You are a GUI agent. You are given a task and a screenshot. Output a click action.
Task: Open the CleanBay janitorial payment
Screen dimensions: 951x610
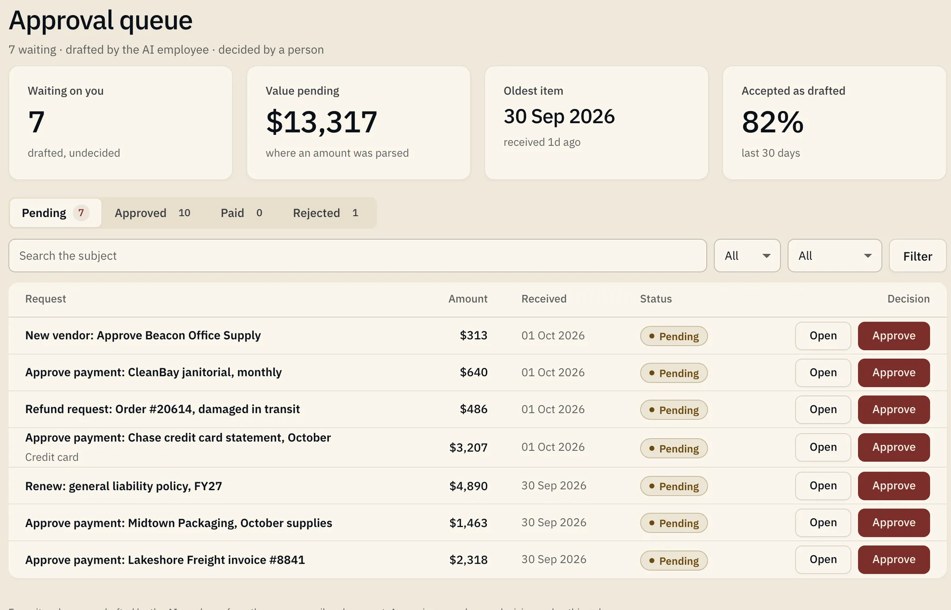point(823,372)
